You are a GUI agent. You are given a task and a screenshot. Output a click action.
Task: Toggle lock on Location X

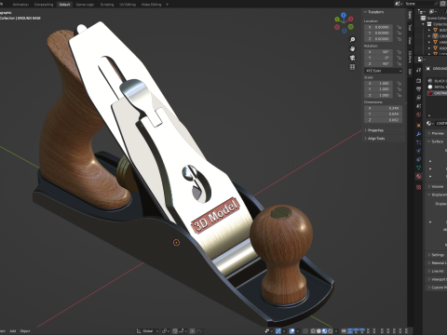coord(399,27)
